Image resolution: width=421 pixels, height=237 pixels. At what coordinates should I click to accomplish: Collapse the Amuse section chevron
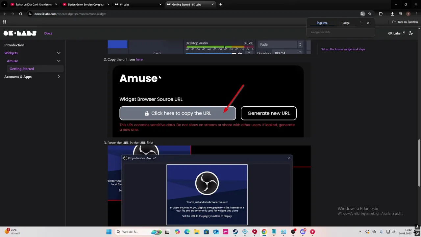(x=59, y=61)
